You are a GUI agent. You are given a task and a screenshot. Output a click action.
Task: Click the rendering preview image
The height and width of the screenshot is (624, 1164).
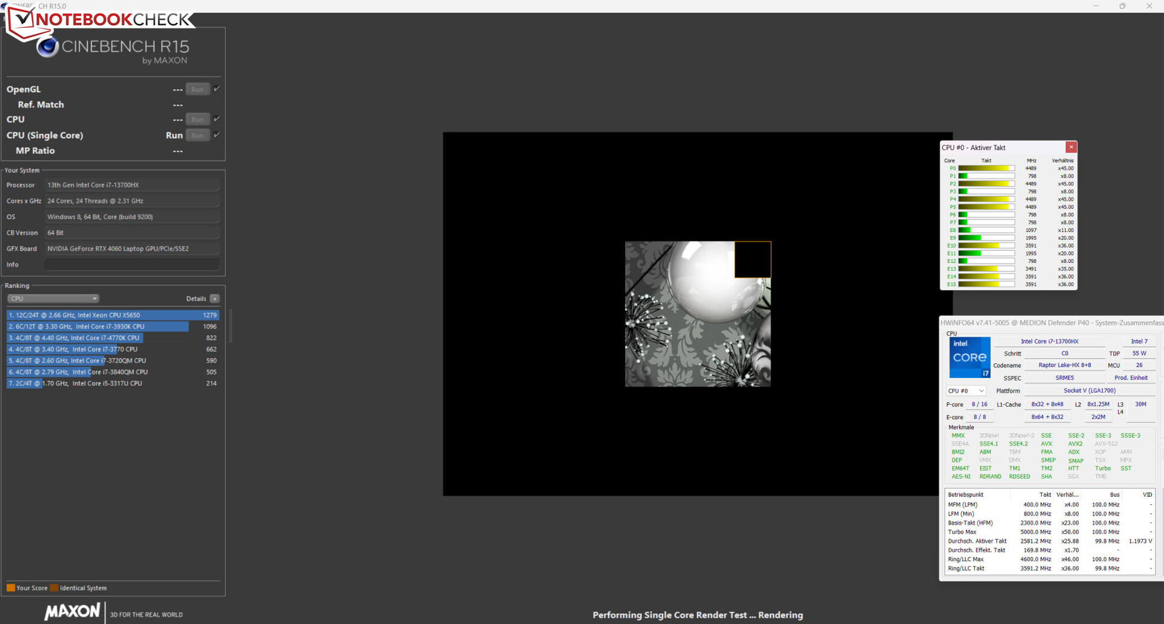697,314
